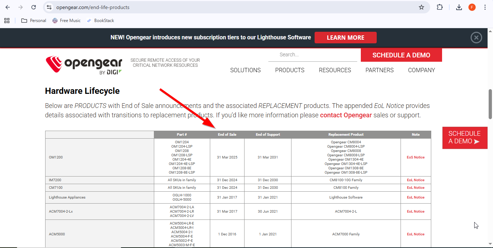
Task: Open the SOLUTIONS navigation menu
Action: click(x=245, y=70)
